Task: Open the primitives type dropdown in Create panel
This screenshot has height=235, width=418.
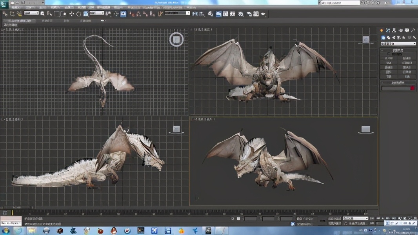Action: click(x=398, y=43)
